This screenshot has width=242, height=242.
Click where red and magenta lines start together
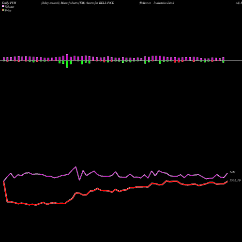pos(3,181)
